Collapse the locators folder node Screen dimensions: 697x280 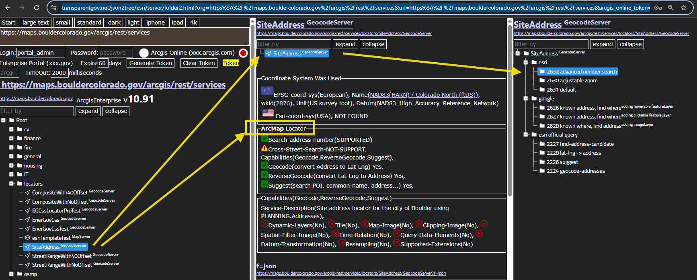click(x=11, y=184)
